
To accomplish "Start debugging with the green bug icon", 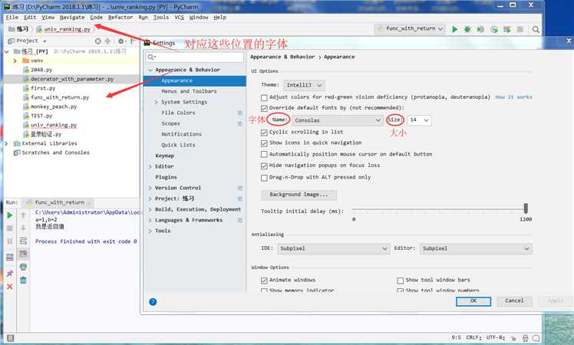I will click(x=467, y=29).
